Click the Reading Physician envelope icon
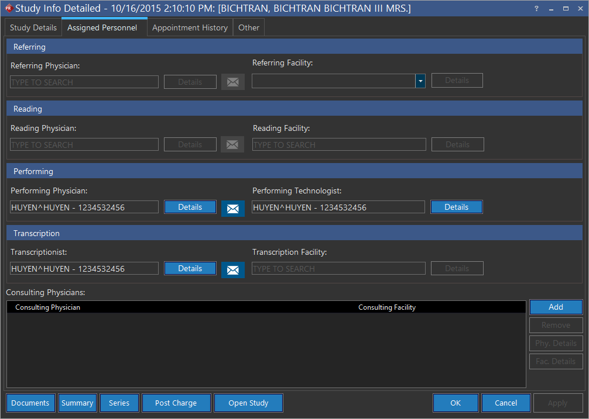589x419 pixels. (x=232, y=144)
